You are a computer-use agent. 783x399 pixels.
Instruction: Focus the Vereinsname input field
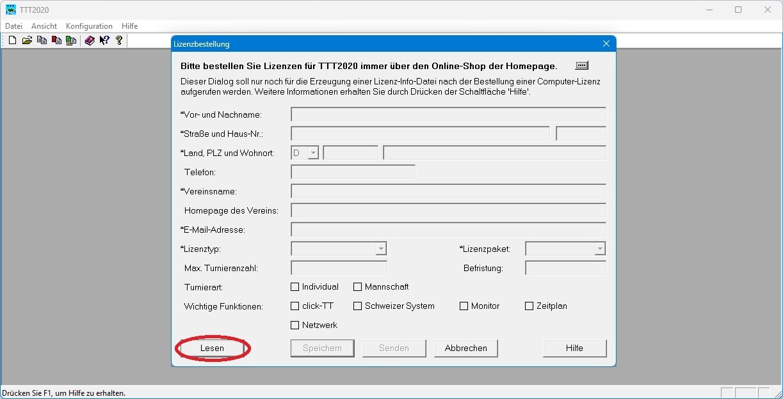(x=448, y=191)
